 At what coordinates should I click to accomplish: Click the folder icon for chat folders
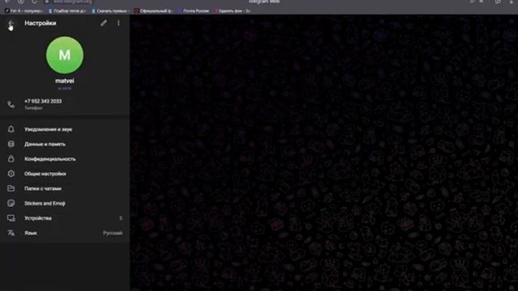(11, 188)
